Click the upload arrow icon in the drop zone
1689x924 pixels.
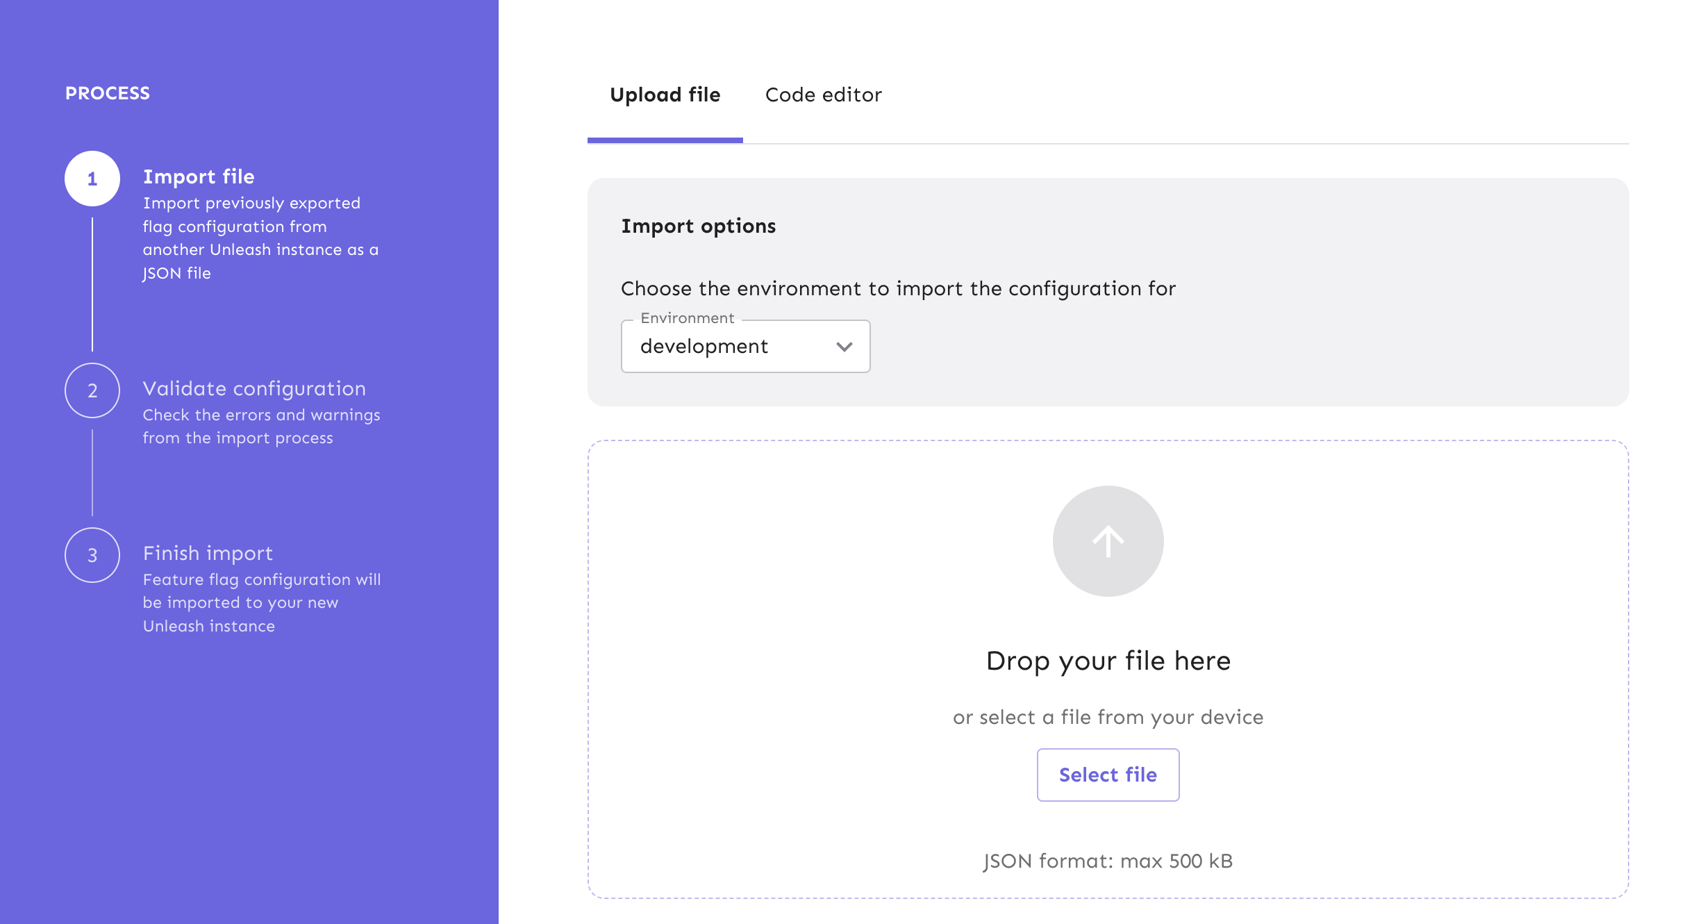[x=1107, y=541]
